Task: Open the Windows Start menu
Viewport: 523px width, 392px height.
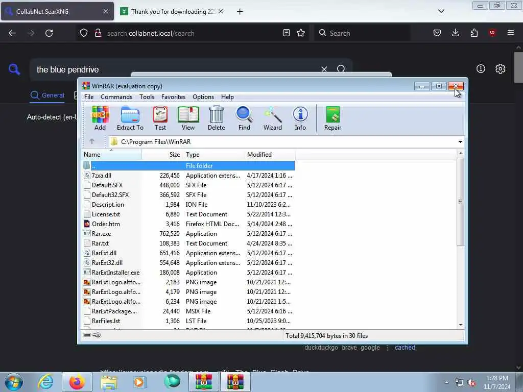Action: tap(14, 382)
